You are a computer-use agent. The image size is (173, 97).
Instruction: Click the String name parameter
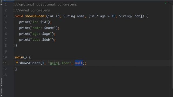[74, 16]
